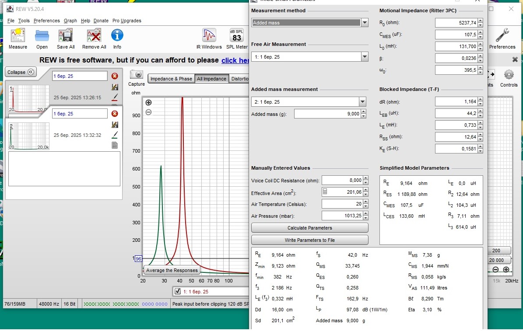Open the Pro Upgrades menu
Viewport: 523px width, 331px height.
tap(127, 21)
